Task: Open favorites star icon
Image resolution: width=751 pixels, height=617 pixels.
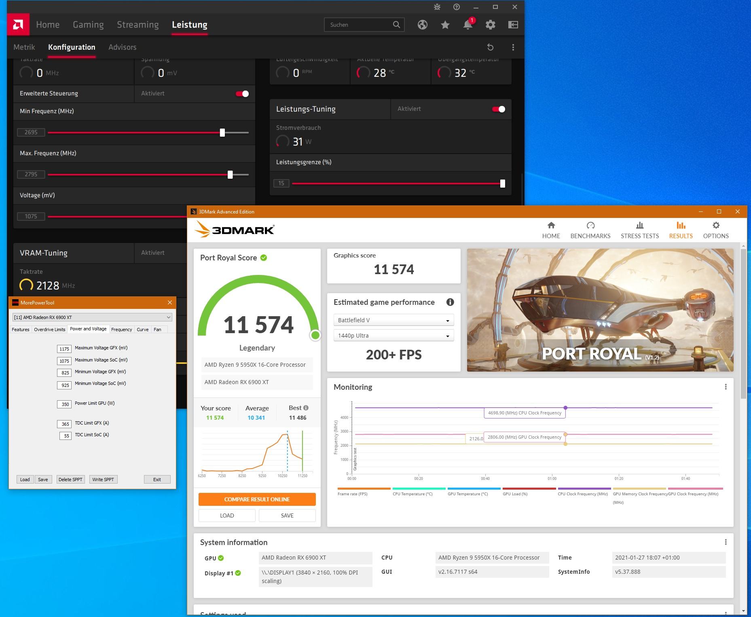Action: [x=445, y=25]
